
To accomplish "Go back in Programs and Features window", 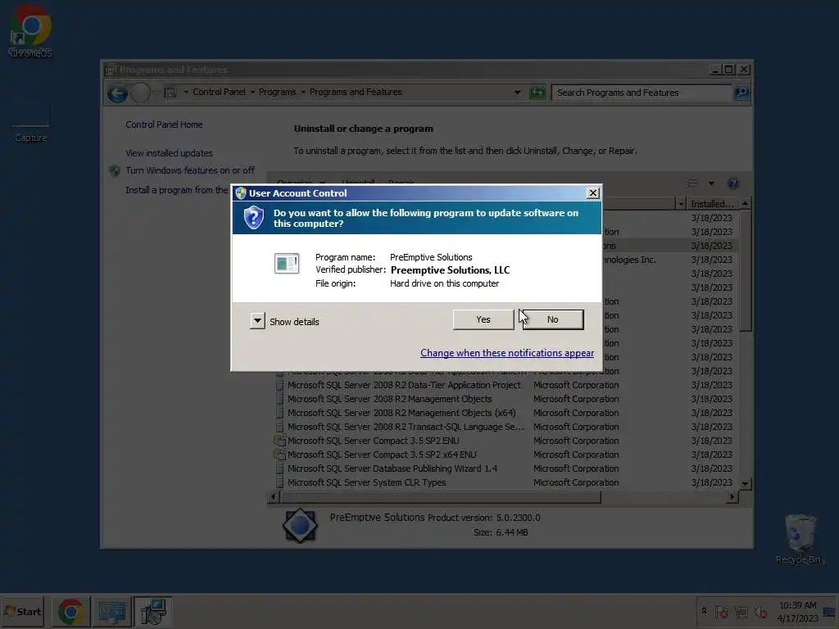I will pos(117,93).
